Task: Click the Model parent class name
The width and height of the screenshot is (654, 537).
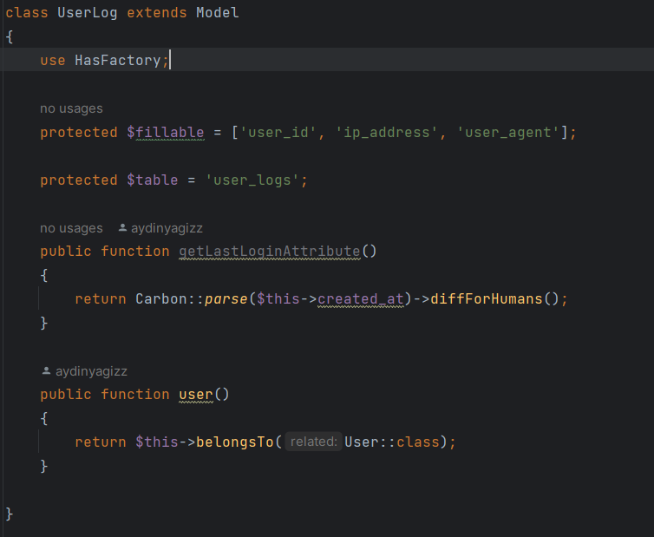Action: 217,13
